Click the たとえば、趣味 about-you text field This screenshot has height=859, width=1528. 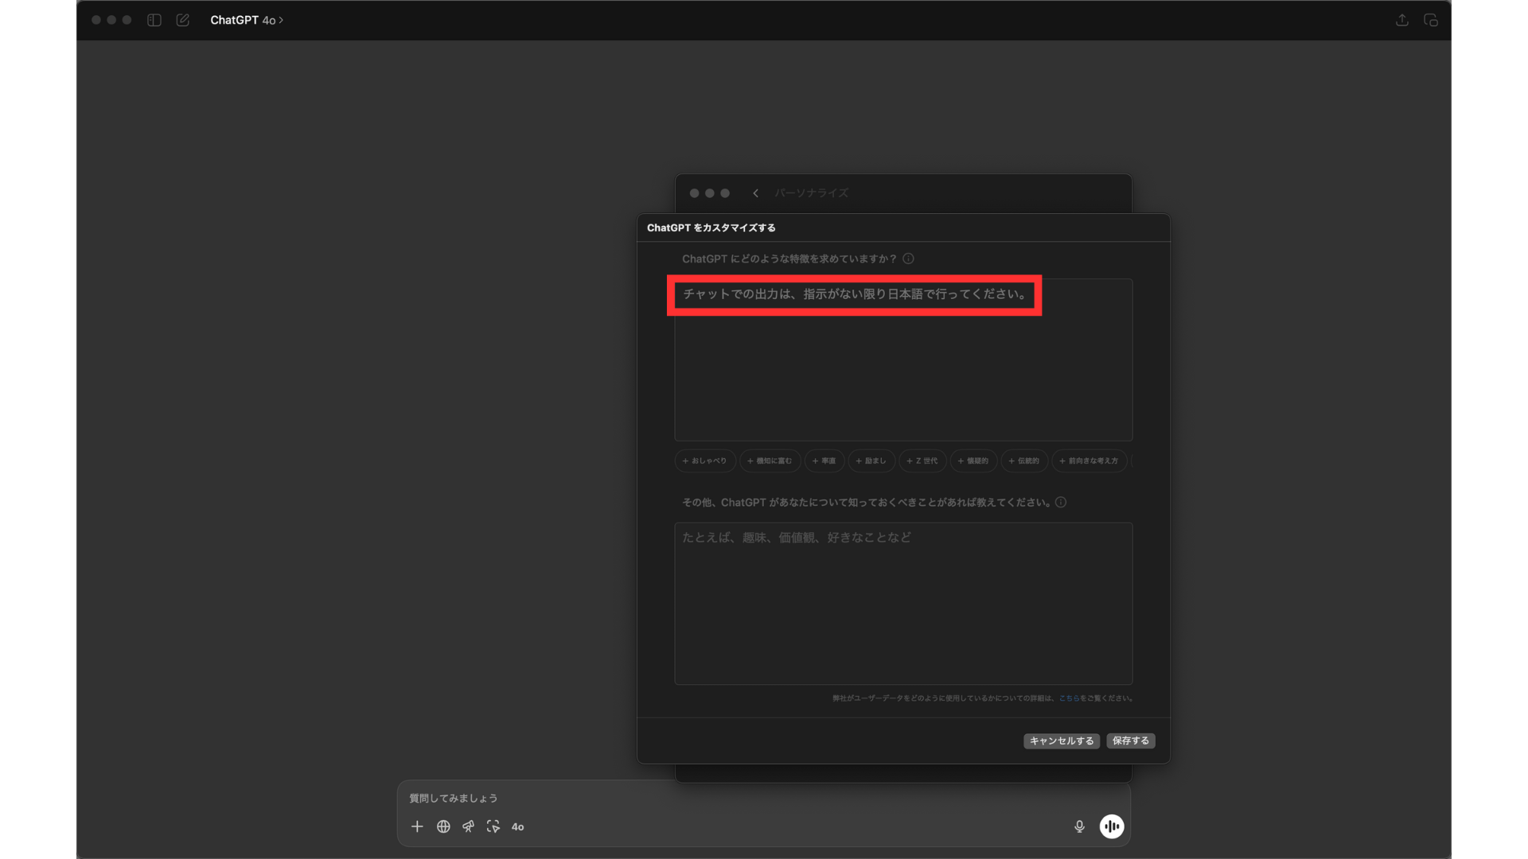click(x=903, y=603)
